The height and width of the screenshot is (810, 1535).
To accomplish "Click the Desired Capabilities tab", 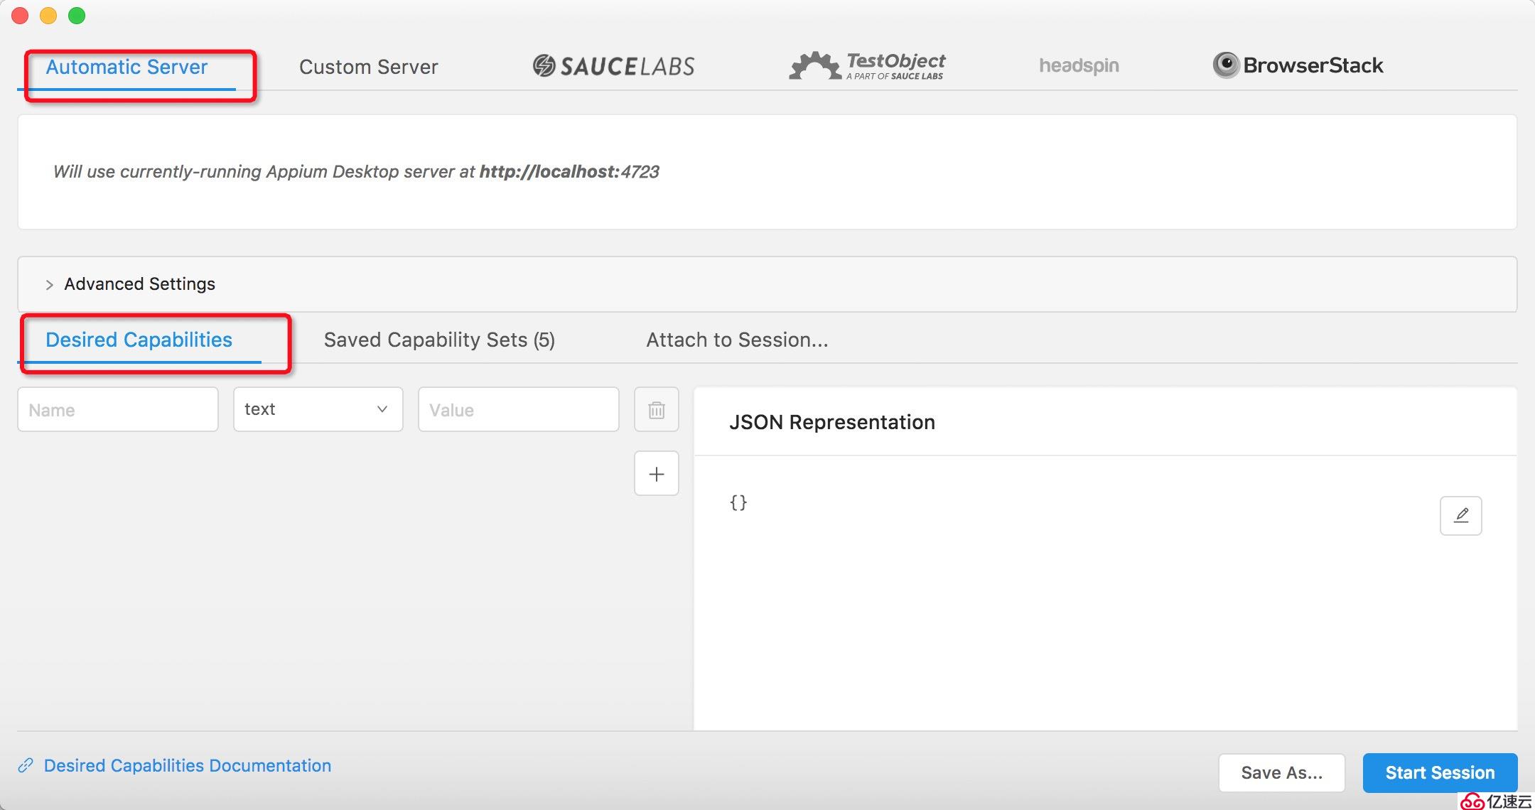I will [x=139, y=340].
